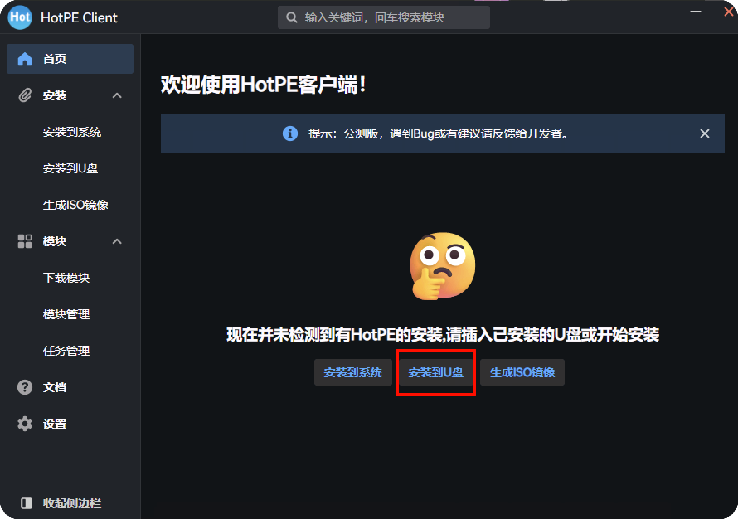Click 收起侧边栏 label

point(72,503)
